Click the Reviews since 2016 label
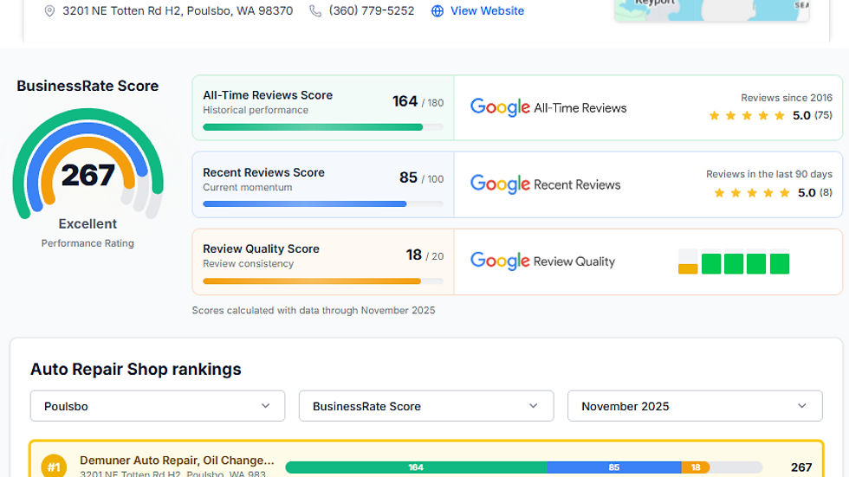Screen dimensions: 849x477 [787, 98]
